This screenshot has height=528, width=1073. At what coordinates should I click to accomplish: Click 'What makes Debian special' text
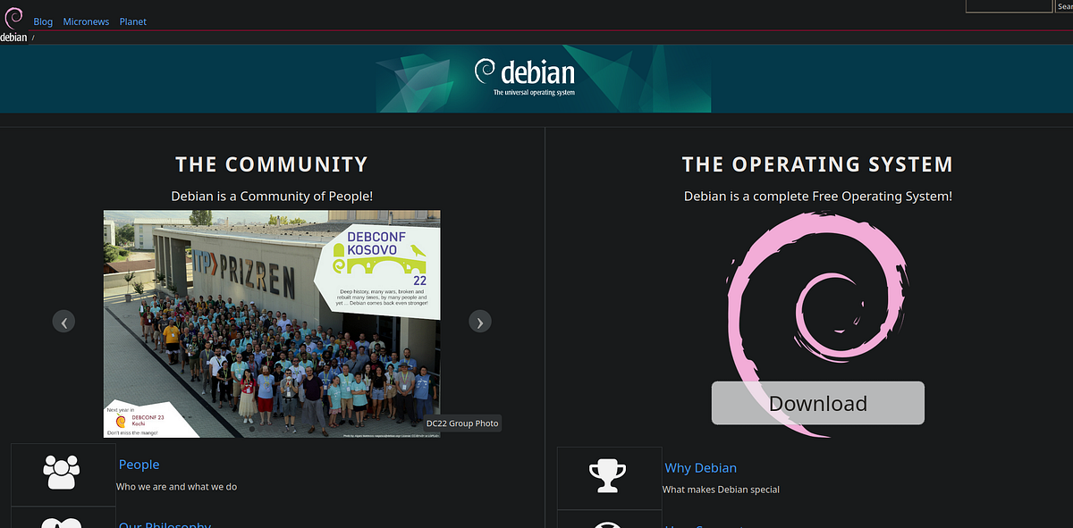[721, 490]
